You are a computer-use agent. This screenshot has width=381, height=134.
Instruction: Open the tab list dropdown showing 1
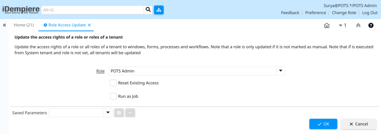342,25
